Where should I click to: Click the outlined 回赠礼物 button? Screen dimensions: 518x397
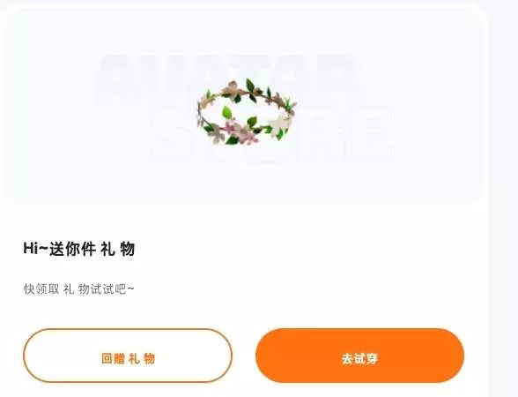[128, 356]
